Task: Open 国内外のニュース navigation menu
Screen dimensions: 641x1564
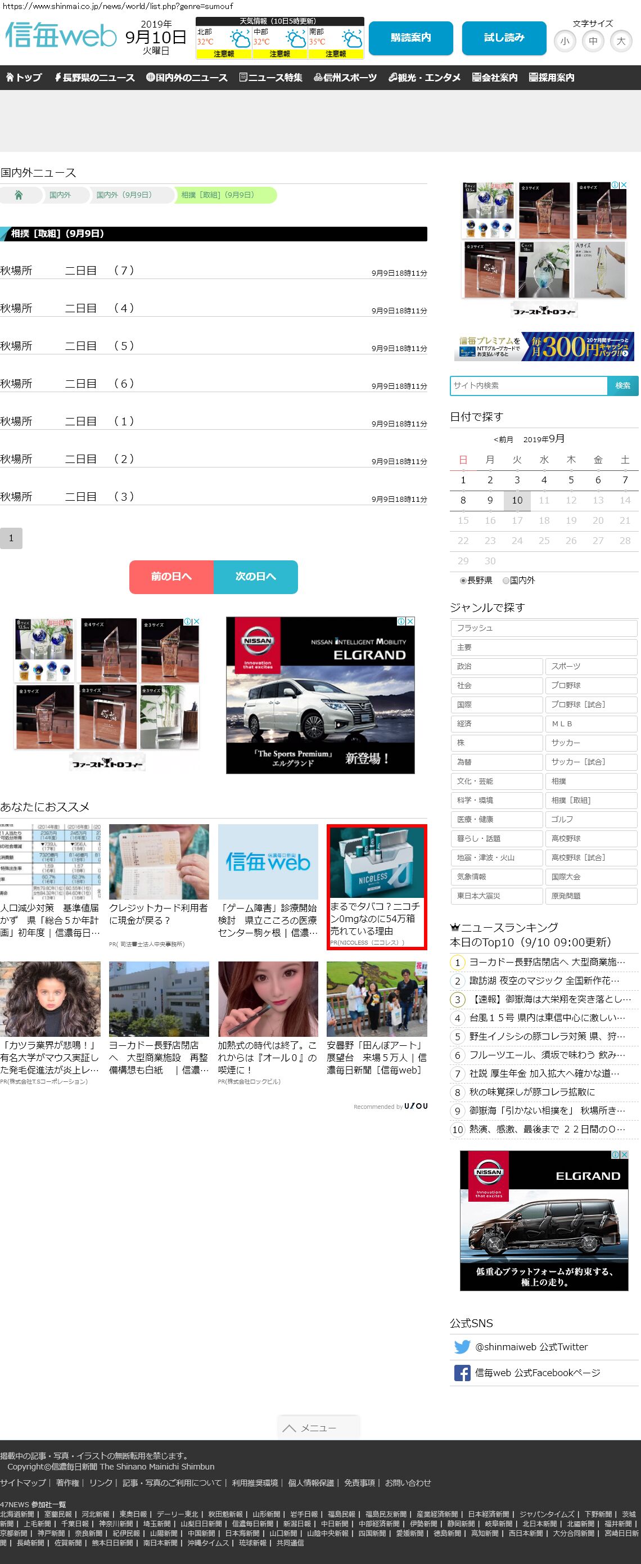Action: [187, 78]
